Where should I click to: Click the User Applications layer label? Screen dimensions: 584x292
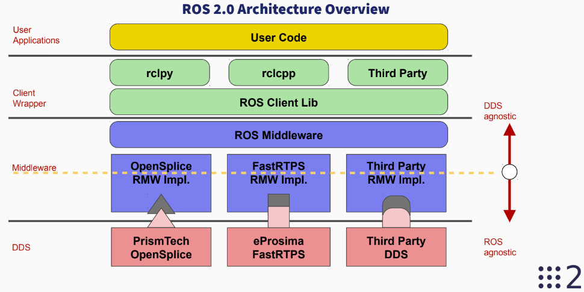point(36,35)
